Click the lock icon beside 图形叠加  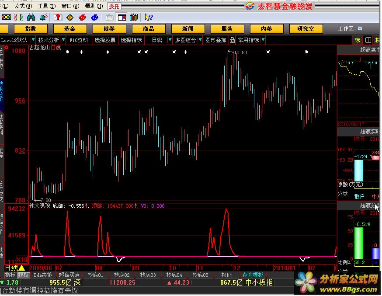232,40
